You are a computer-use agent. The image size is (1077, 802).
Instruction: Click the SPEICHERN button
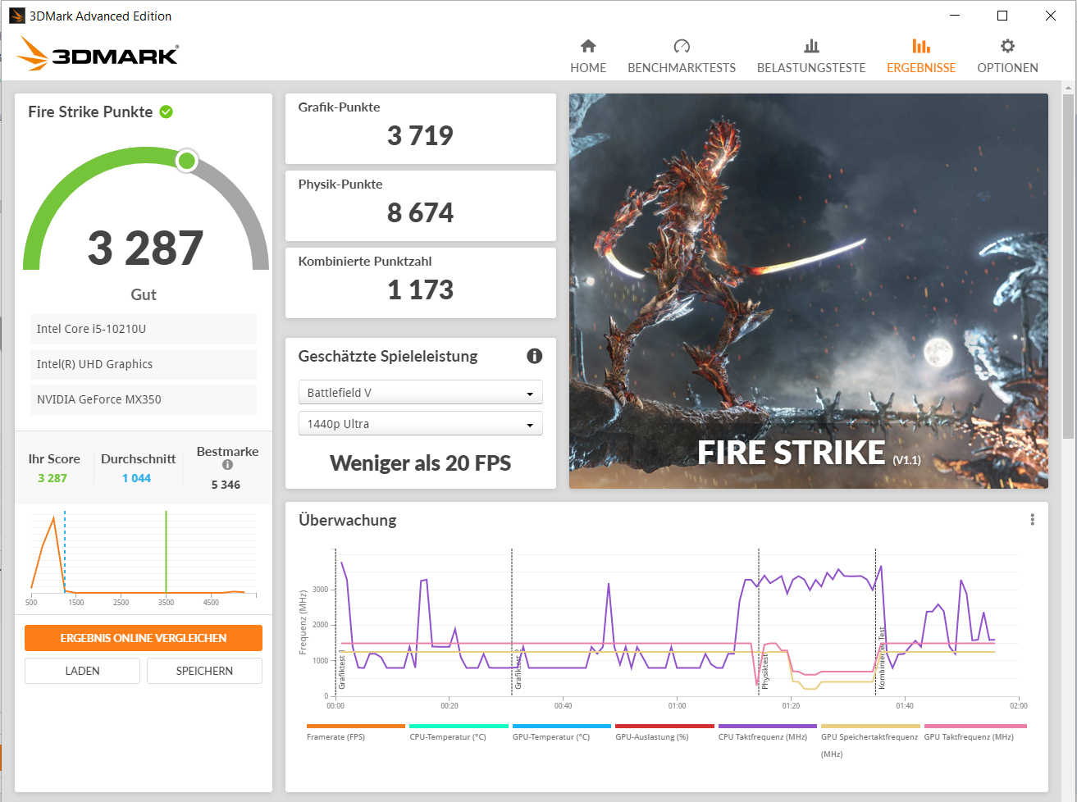pyautogui.click(x=204, y=671)
